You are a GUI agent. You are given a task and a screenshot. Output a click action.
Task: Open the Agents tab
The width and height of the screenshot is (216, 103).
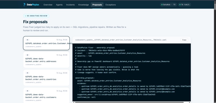click(59, 5)
